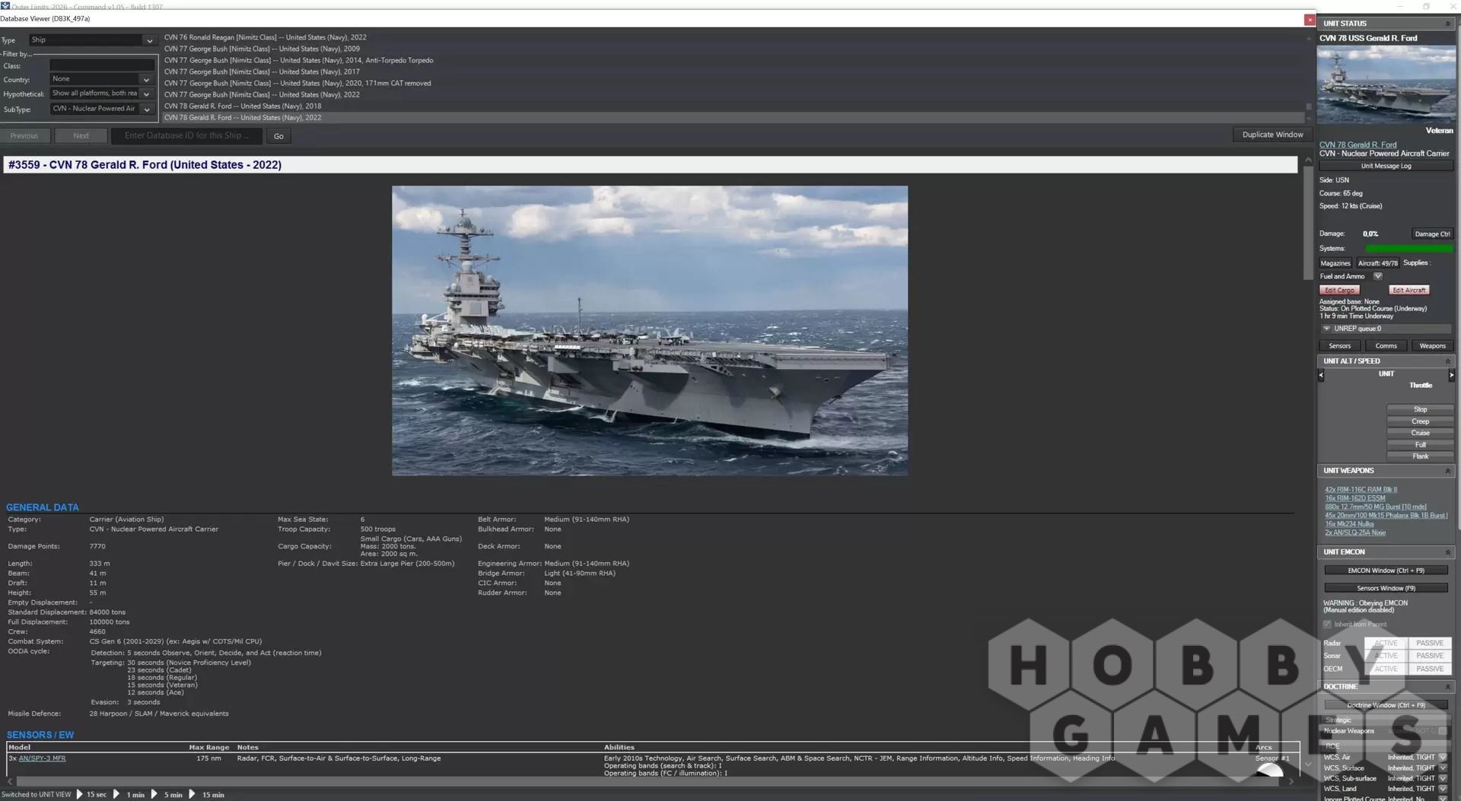Set throttle to Creep

1420,421
